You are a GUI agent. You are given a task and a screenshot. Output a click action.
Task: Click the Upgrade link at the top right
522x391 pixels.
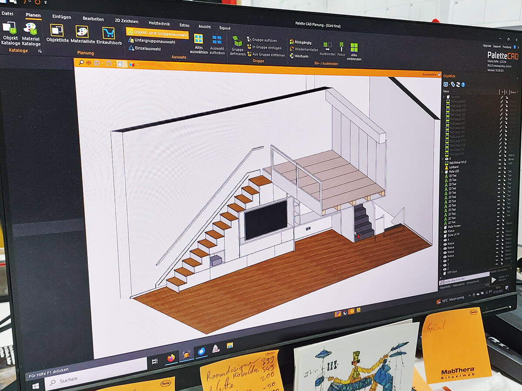[487, 46]
